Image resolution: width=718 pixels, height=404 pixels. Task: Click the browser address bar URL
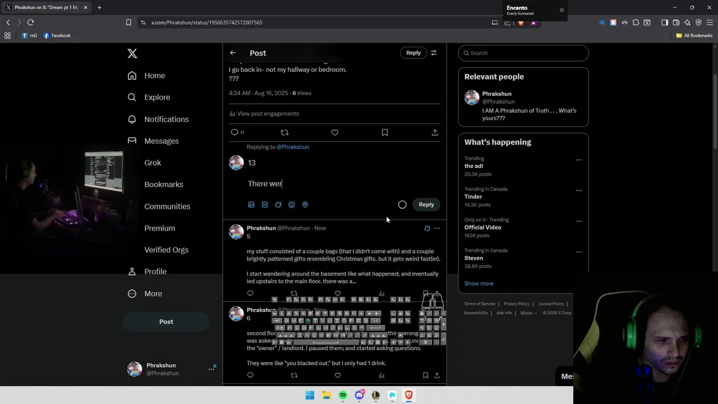[207, 22]
